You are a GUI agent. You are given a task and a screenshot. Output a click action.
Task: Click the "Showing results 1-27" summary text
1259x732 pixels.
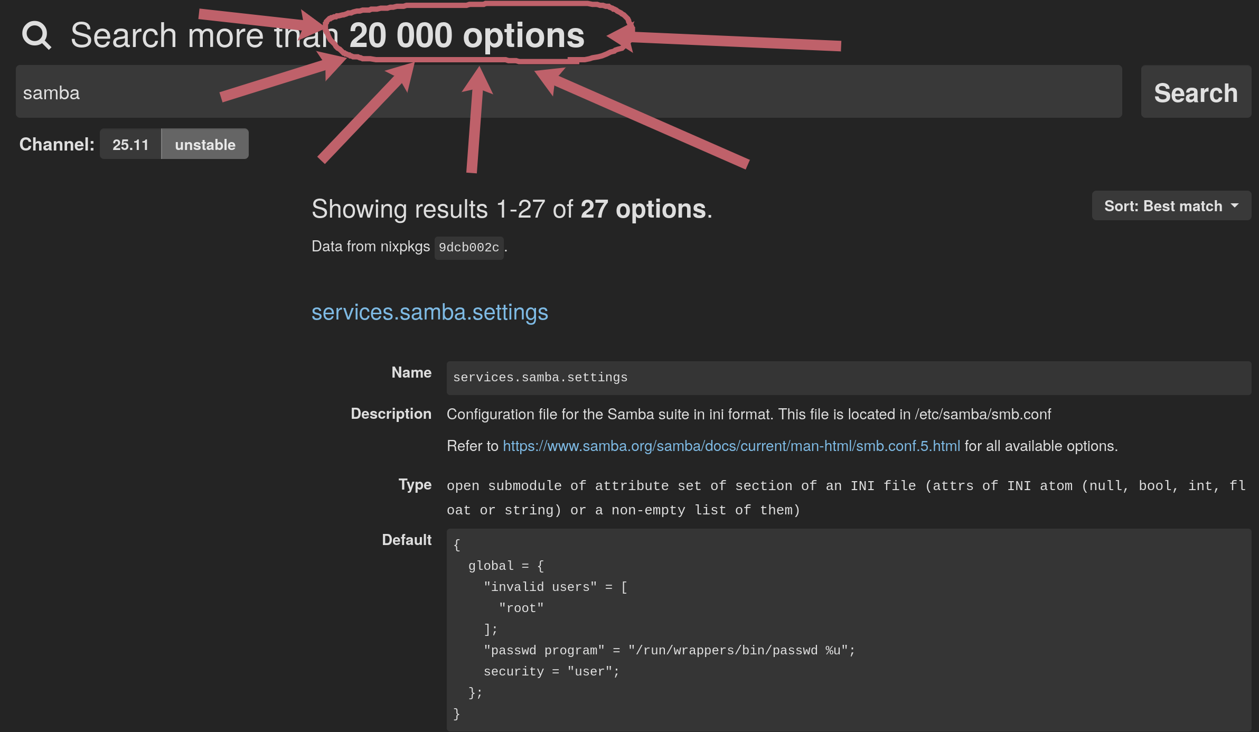pos(511,209)
